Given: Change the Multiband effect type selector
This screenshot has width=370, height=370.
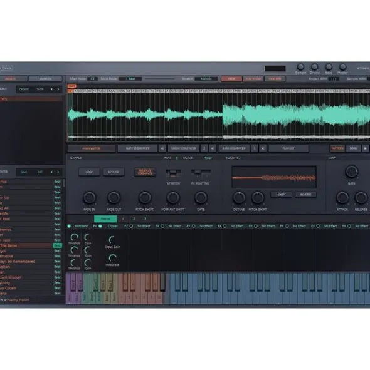Looking at the screenshot, I should pyautogui.click(x=82, y=226).
